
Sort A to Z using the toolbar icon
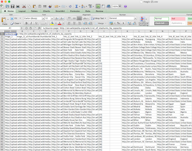click(83, 6)
